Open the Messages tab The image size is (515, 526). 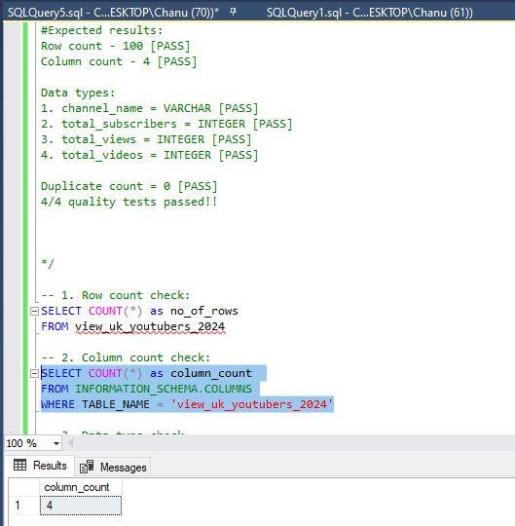tap(113, 467)
